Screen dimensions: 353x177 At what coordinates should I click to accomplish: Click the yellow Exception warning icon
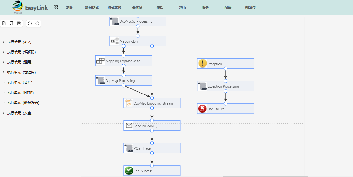[x=202, y=64]
